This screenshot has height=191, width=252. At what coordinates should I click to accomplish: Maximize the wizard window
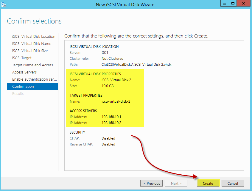pos(233,3)
